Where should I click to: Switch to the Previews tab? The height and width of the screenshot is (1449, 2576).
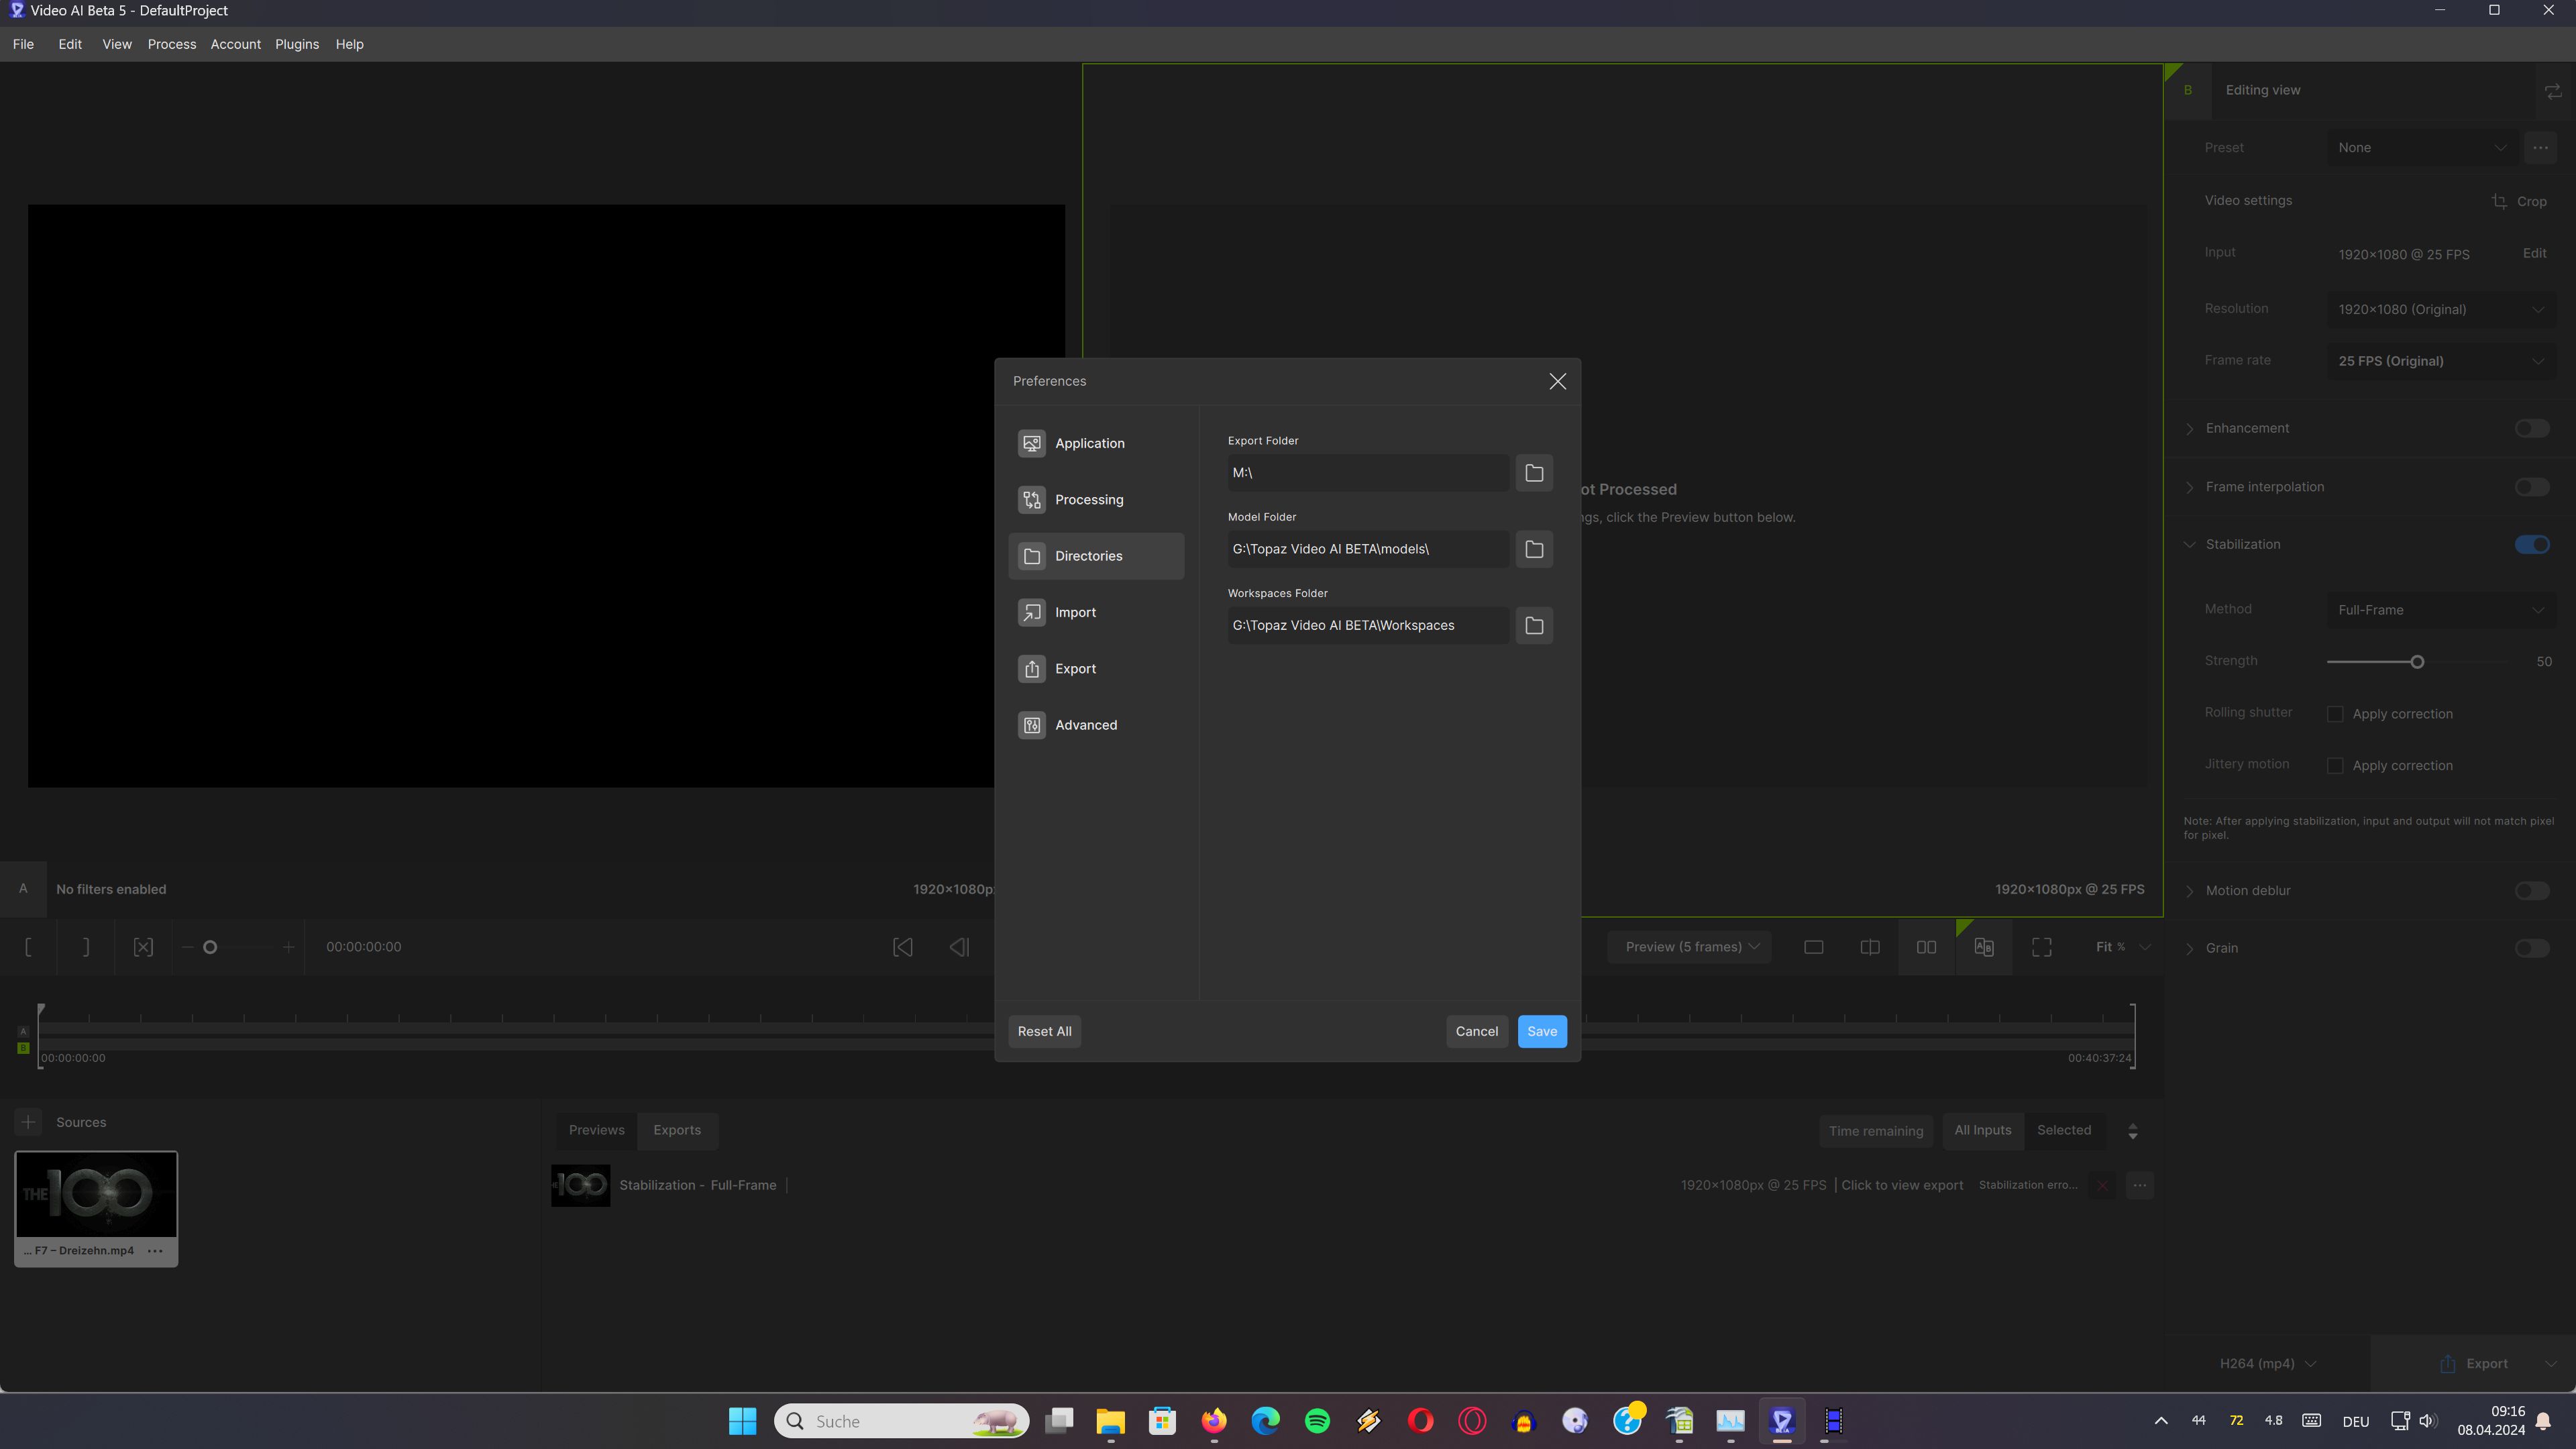point(596,1130)
